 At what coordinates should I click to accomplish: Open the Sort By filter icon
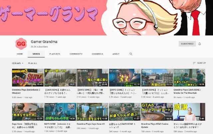click(194, 63)
